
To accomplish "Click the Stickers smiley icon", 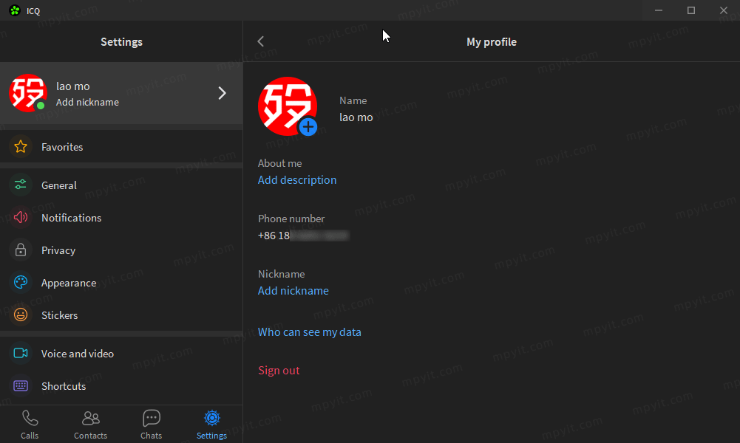I will point(20,315).
